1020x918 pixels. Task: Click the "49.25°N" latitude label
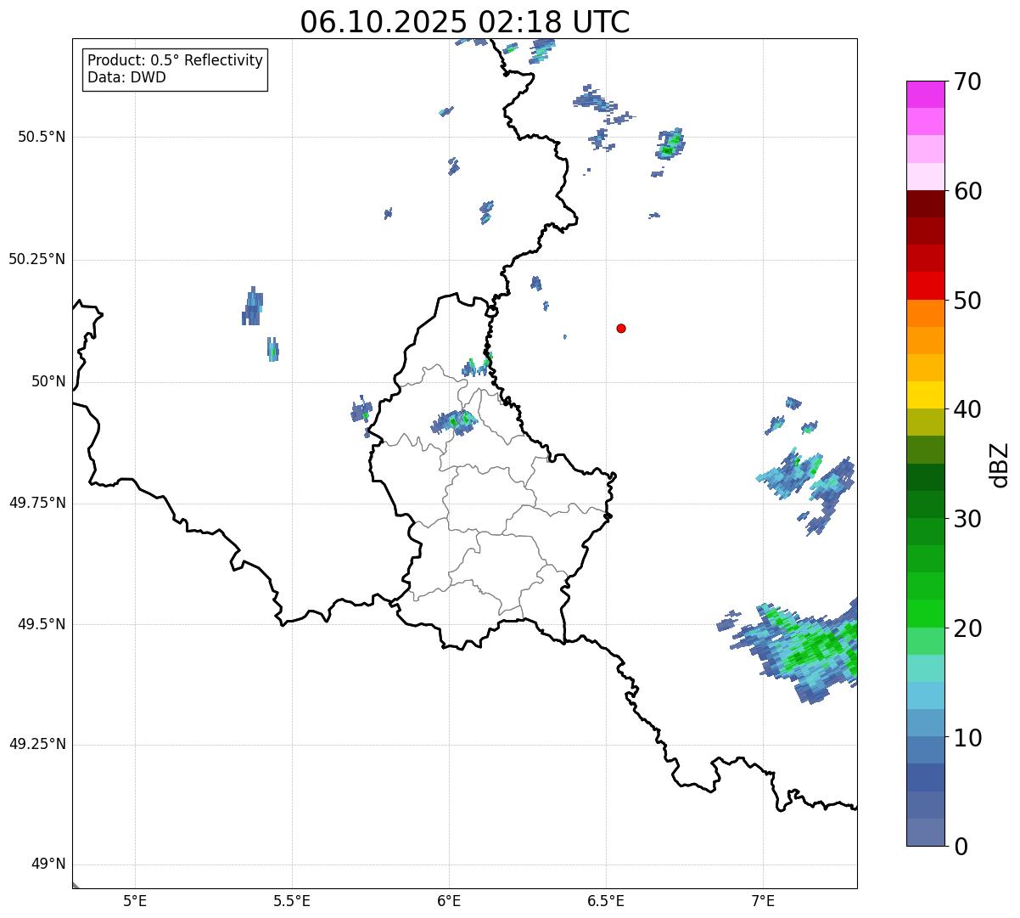(37, 745)
